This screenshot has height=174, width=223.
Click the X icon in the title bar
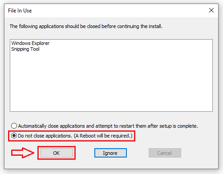point(211,10)
